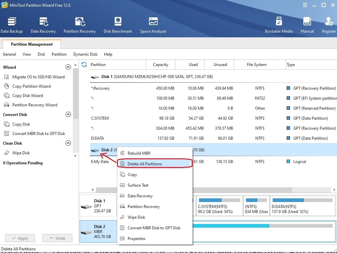Select the Partition Management tab

coord(32,44)
